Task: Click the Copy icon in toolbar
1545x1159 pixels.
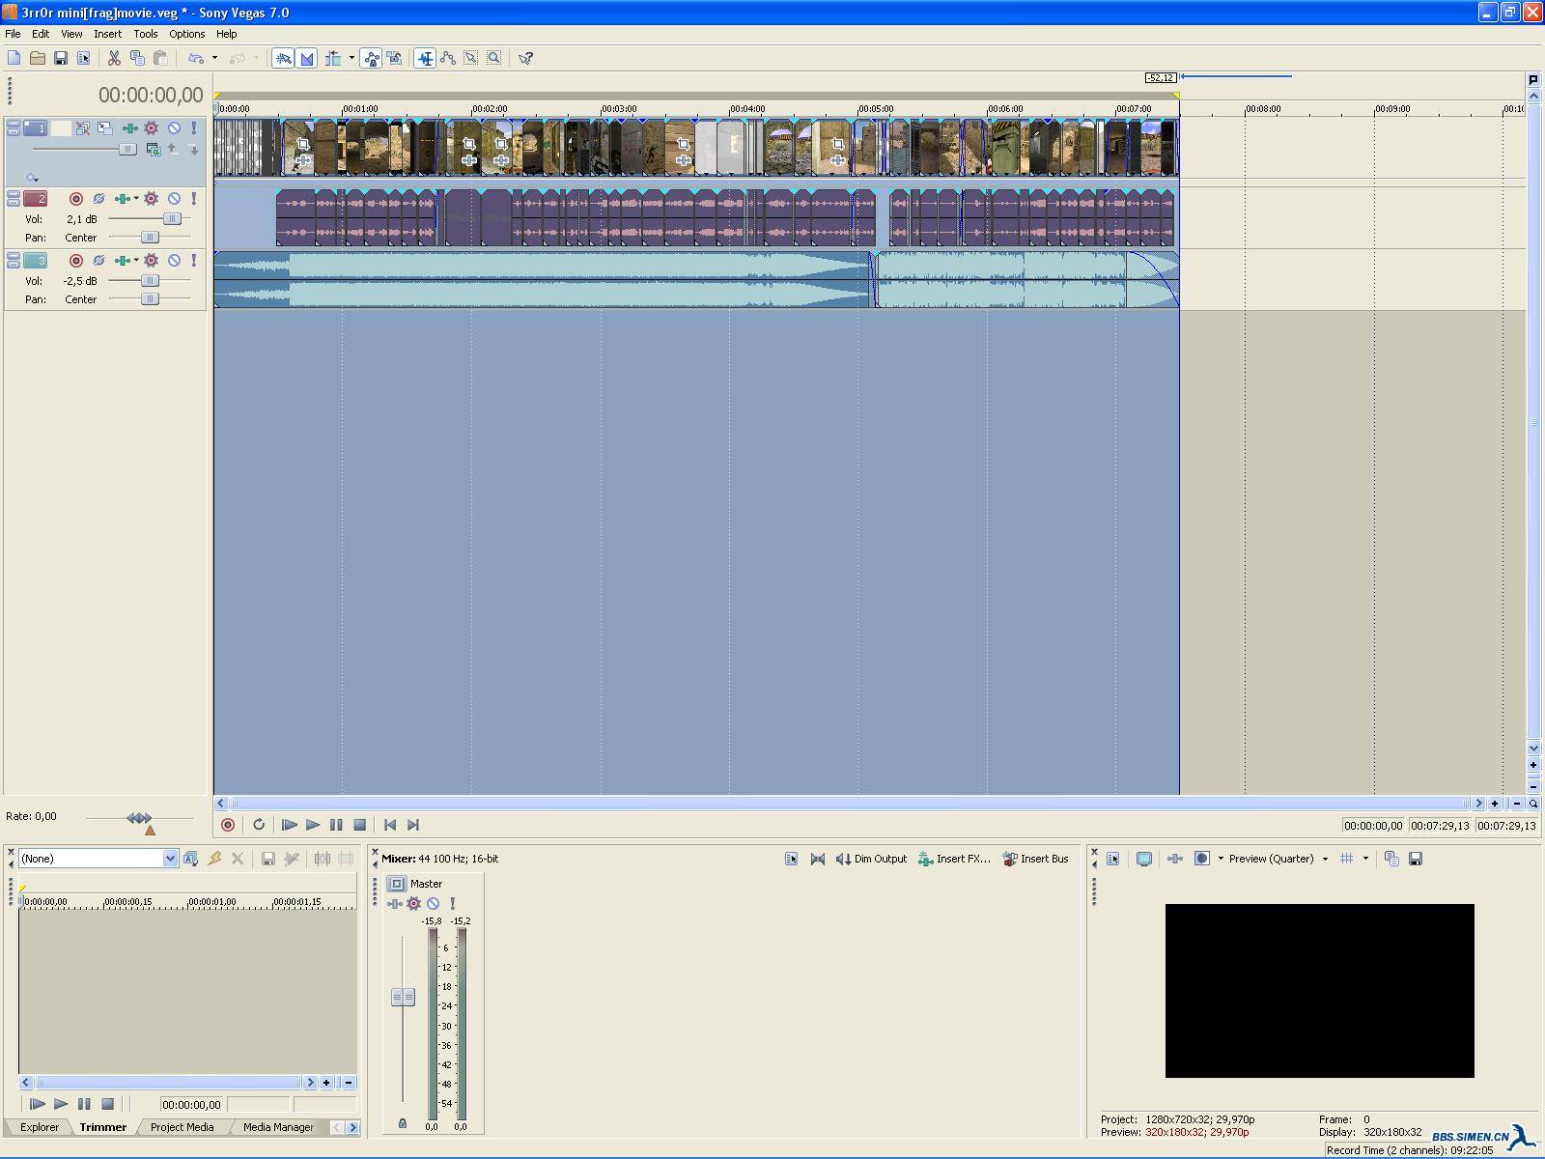Action: (137, 58)
